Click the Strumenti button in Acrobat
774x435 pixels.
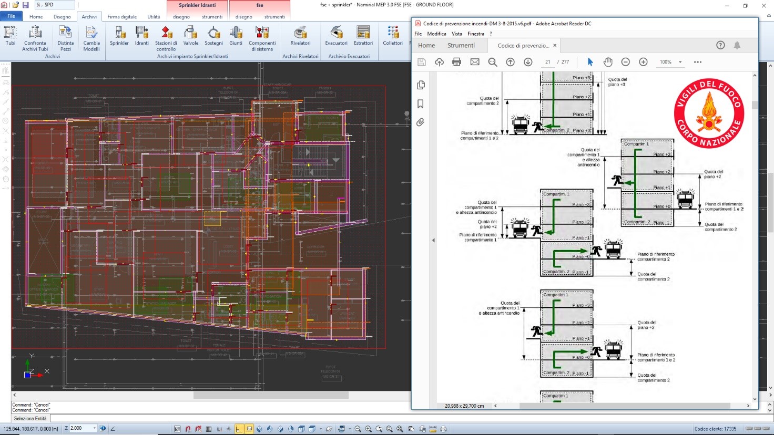coord(461,46)
